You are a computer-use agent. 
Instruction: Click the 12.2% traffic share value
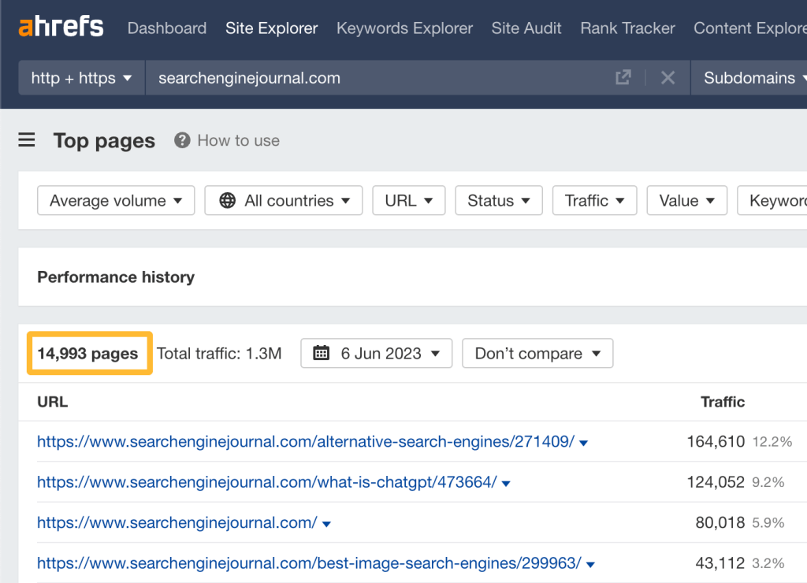click(x=772, y=442)
